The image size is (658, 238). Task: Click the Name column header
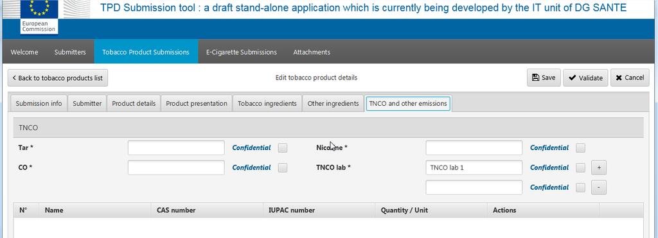pyautogui.click(x=95, y=210)
